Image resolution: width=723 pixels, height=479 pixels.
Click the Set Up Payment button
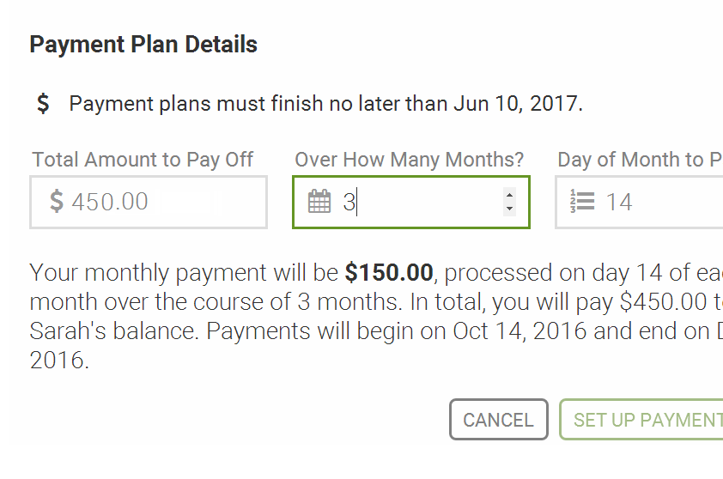[641, 420]
